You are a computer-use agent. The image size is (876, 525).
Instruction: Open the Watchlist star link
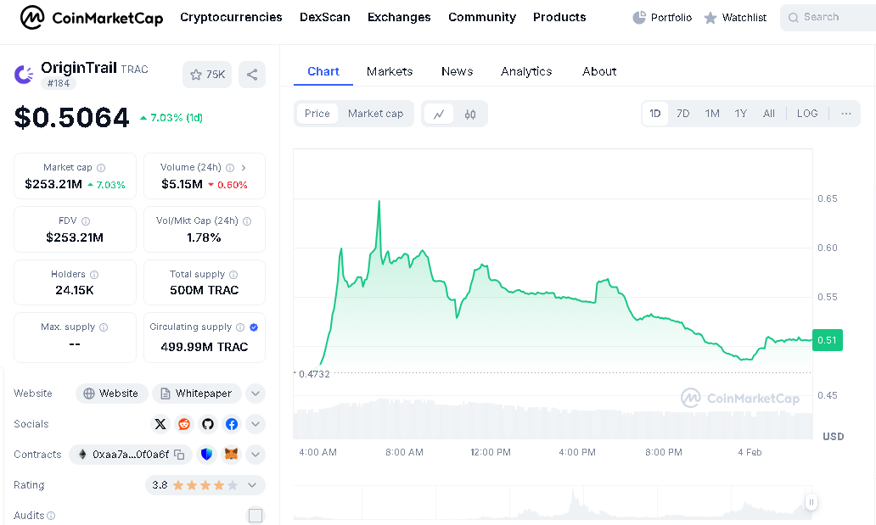click(x=735, y=18)
